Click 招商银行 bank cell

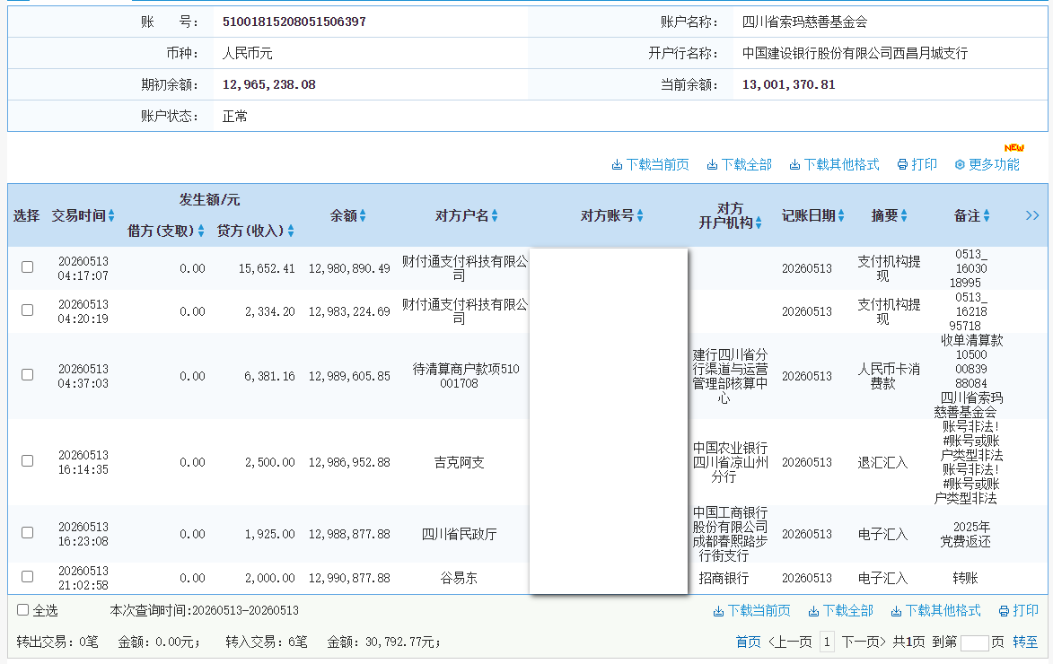724,578
